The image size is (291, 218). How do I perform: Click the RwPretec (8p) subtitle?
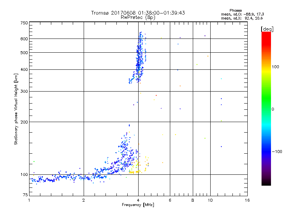pyautogui.click(x=138, y=17)
